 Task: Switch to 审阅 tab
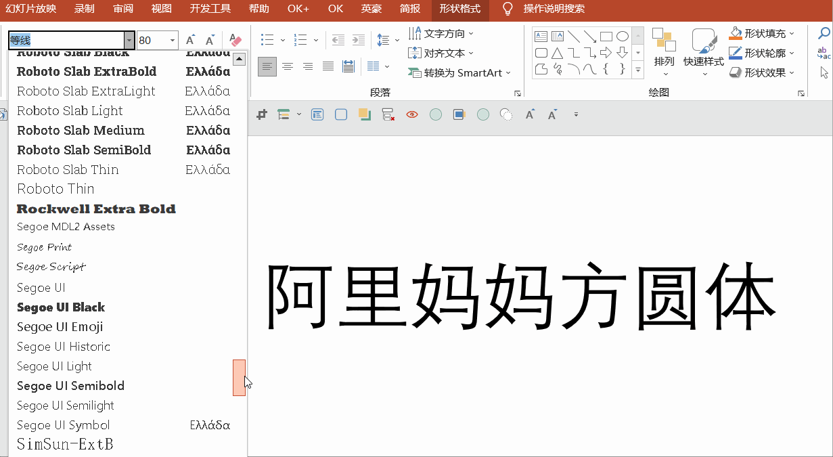pyautogui.click(x=123, y=9)
